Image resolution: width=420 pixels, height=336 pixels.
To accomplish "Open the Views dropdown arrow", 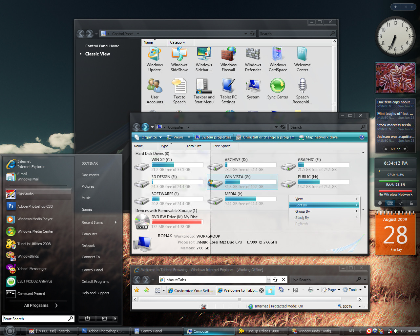I will point(189,137).
